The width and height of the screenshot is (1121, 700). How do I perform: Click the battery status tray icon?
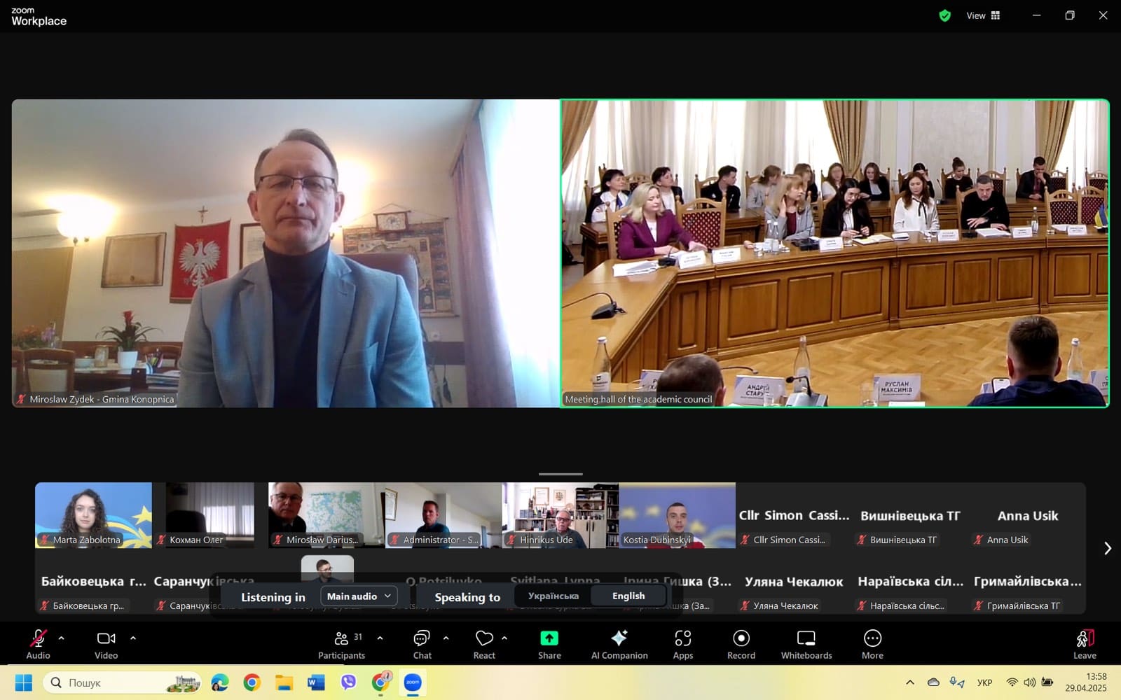1047,682
